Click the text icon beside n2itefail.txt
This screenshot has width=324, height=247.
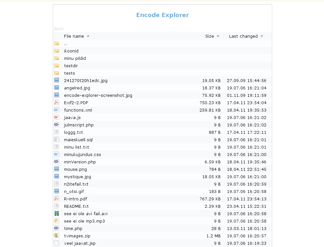(57, 184)
